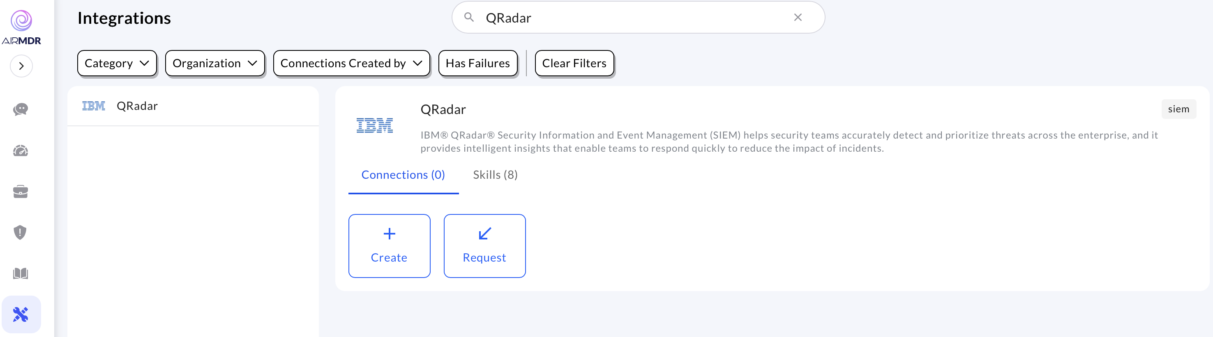Toggle the Has Failures filter

point(477,63)
